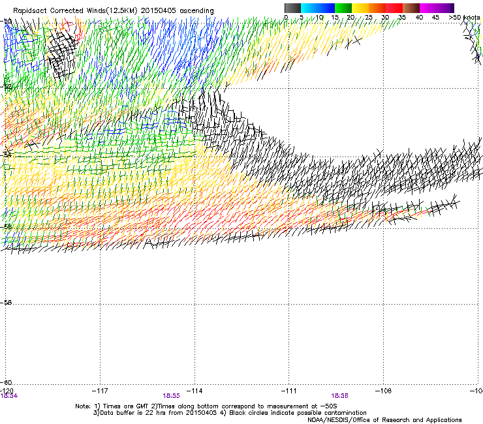Click the purple '18:55' time label

[171, 396]
